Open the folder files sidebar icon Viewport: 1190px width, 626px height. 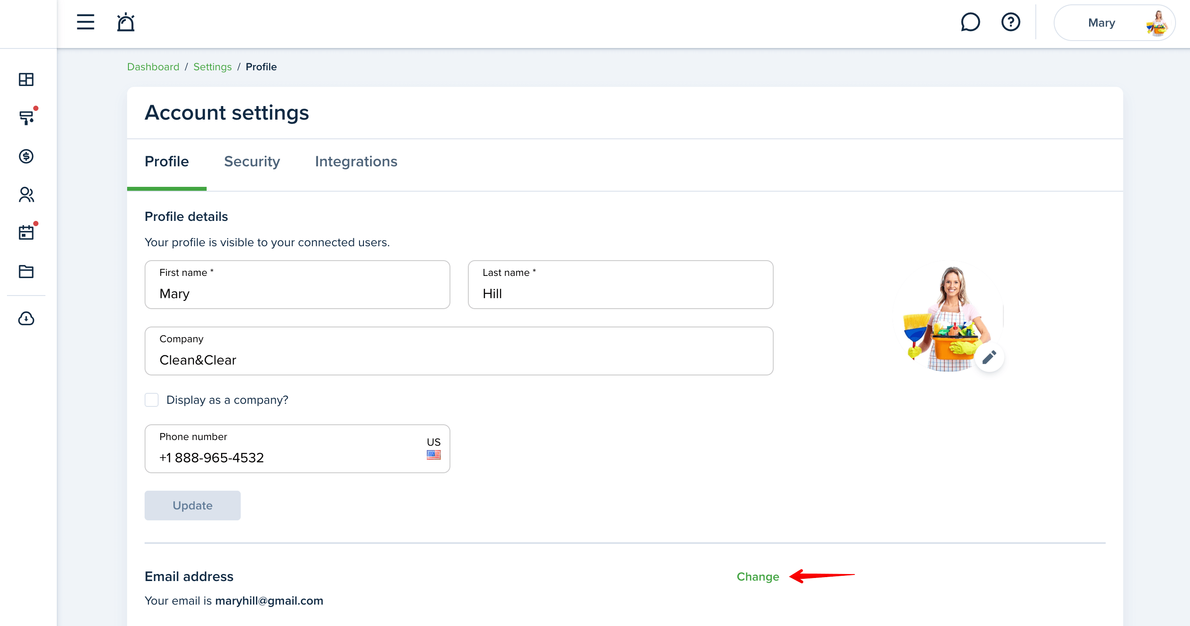[x=26, y=272]
